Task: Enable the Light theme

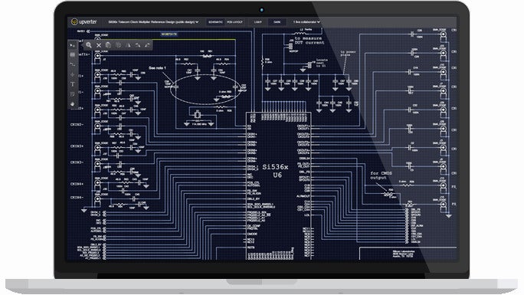Action: click(258, 22)
